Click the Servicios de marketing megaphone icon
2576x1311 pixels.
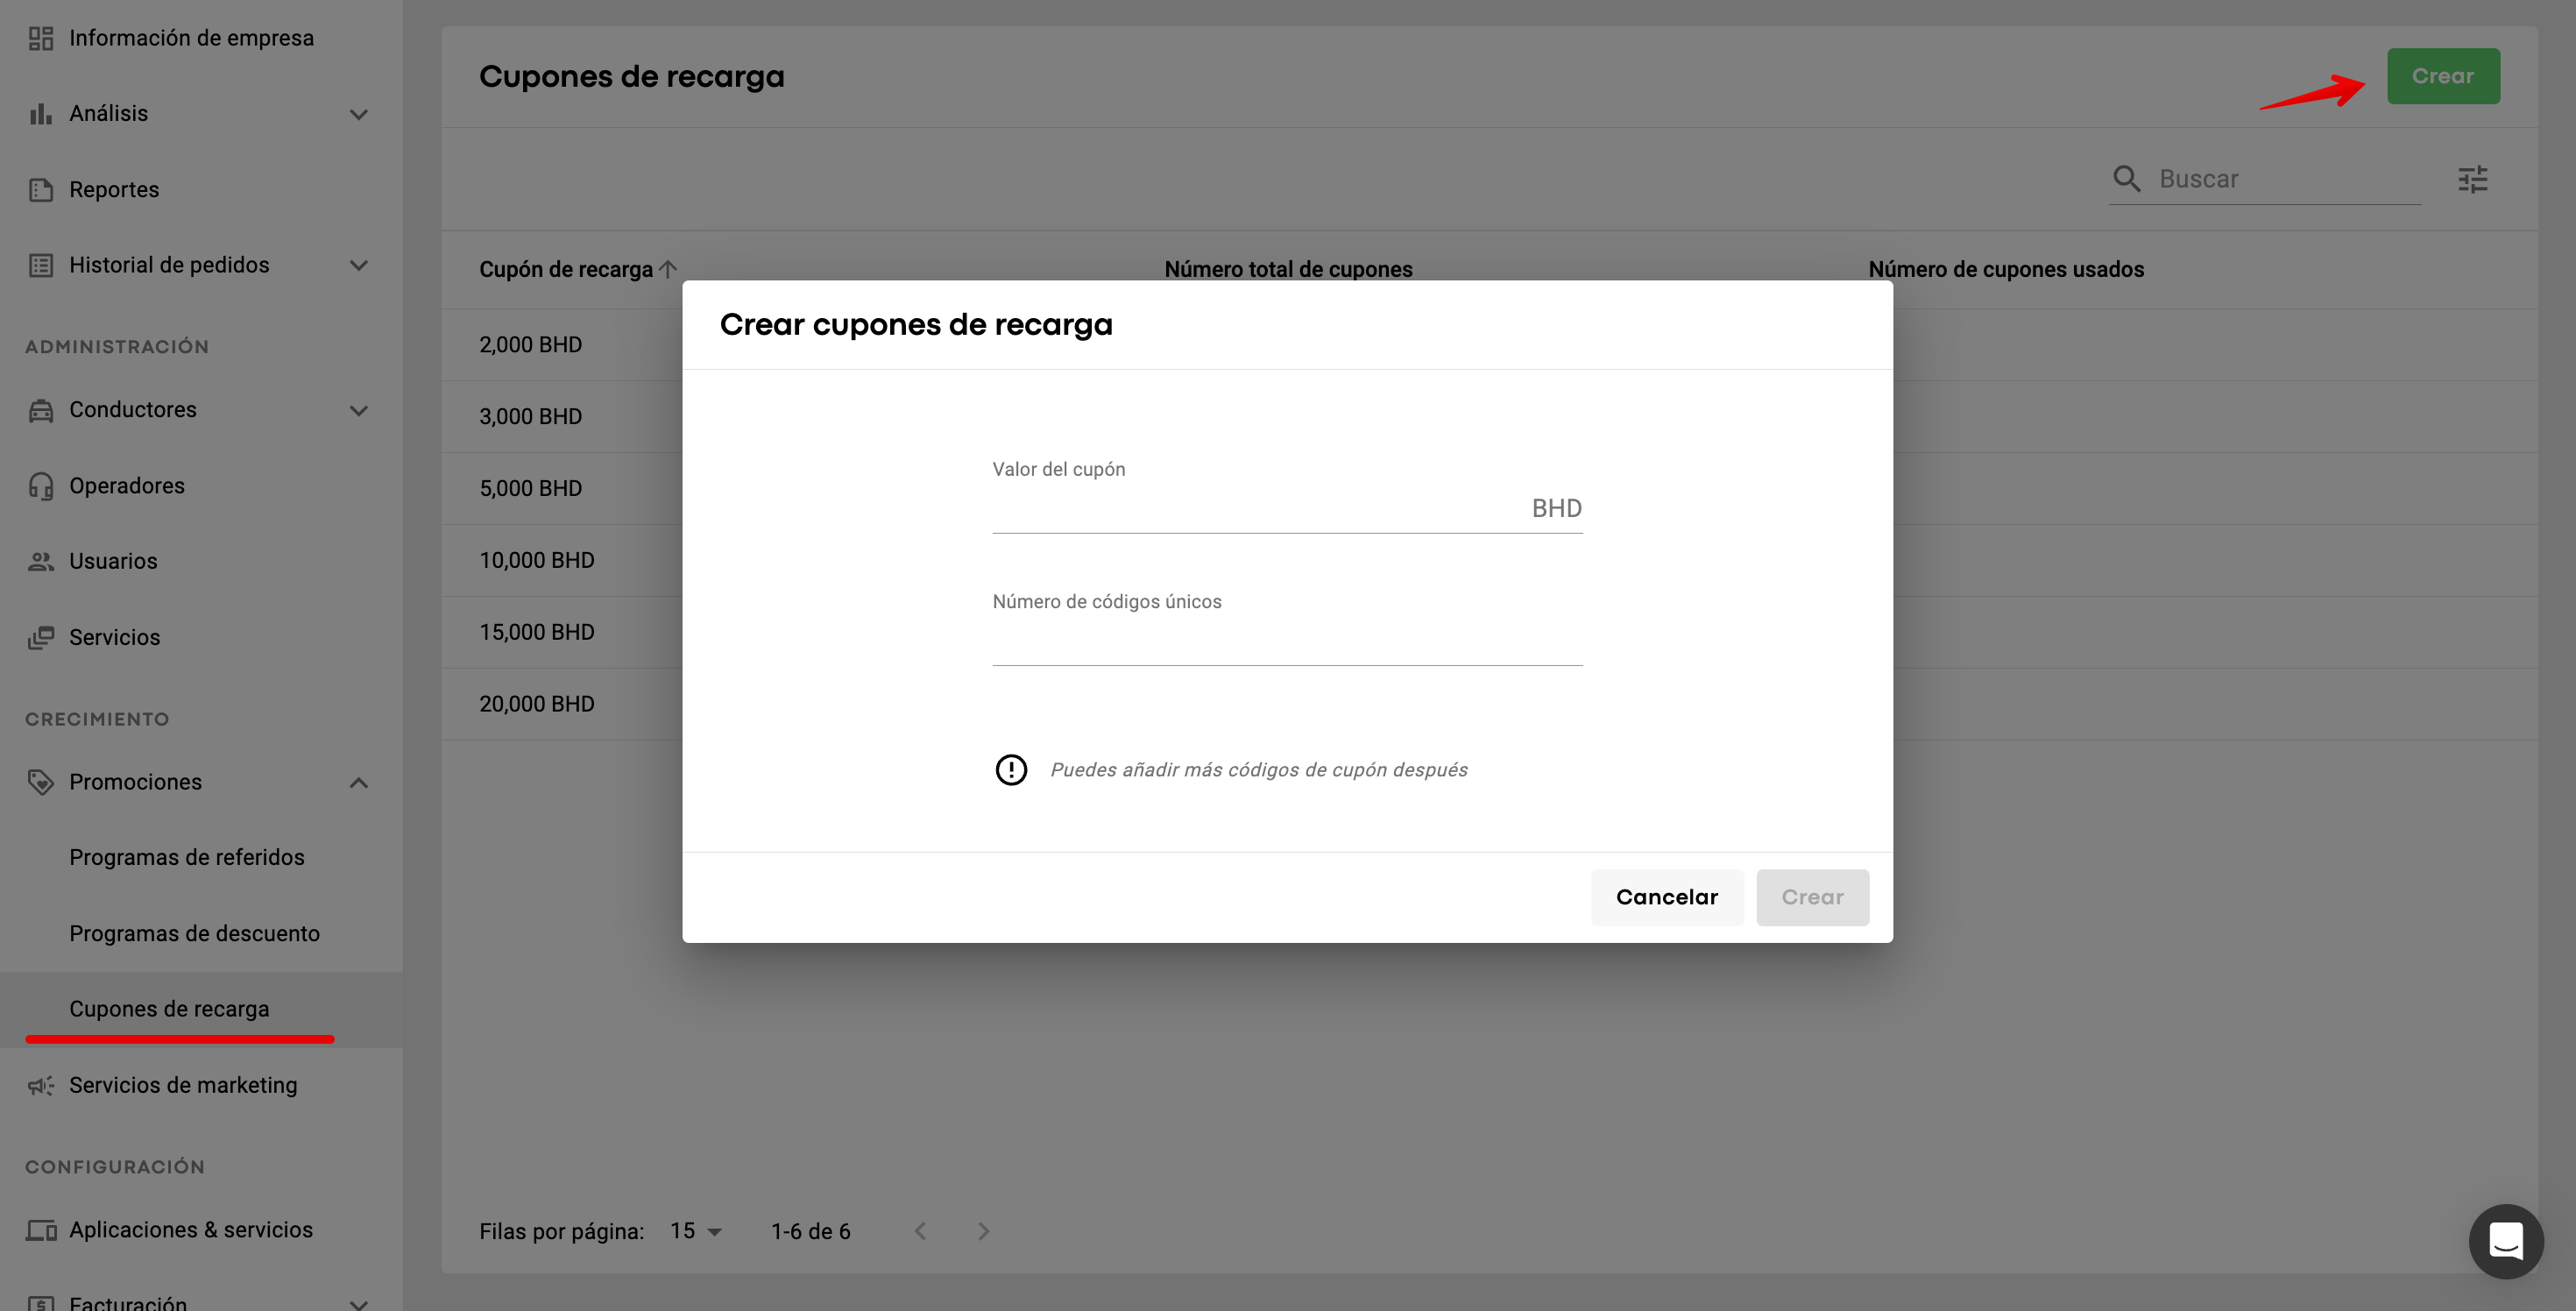click(41, 1085)
